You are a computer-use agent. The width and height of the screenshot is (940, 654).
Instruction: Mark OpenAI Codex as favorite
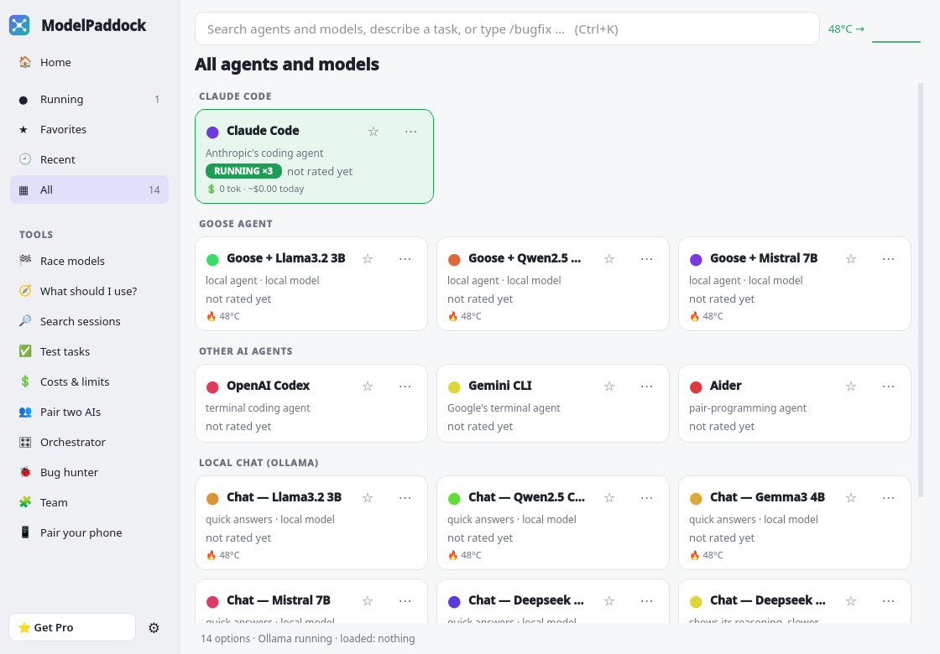pos(368,387)
